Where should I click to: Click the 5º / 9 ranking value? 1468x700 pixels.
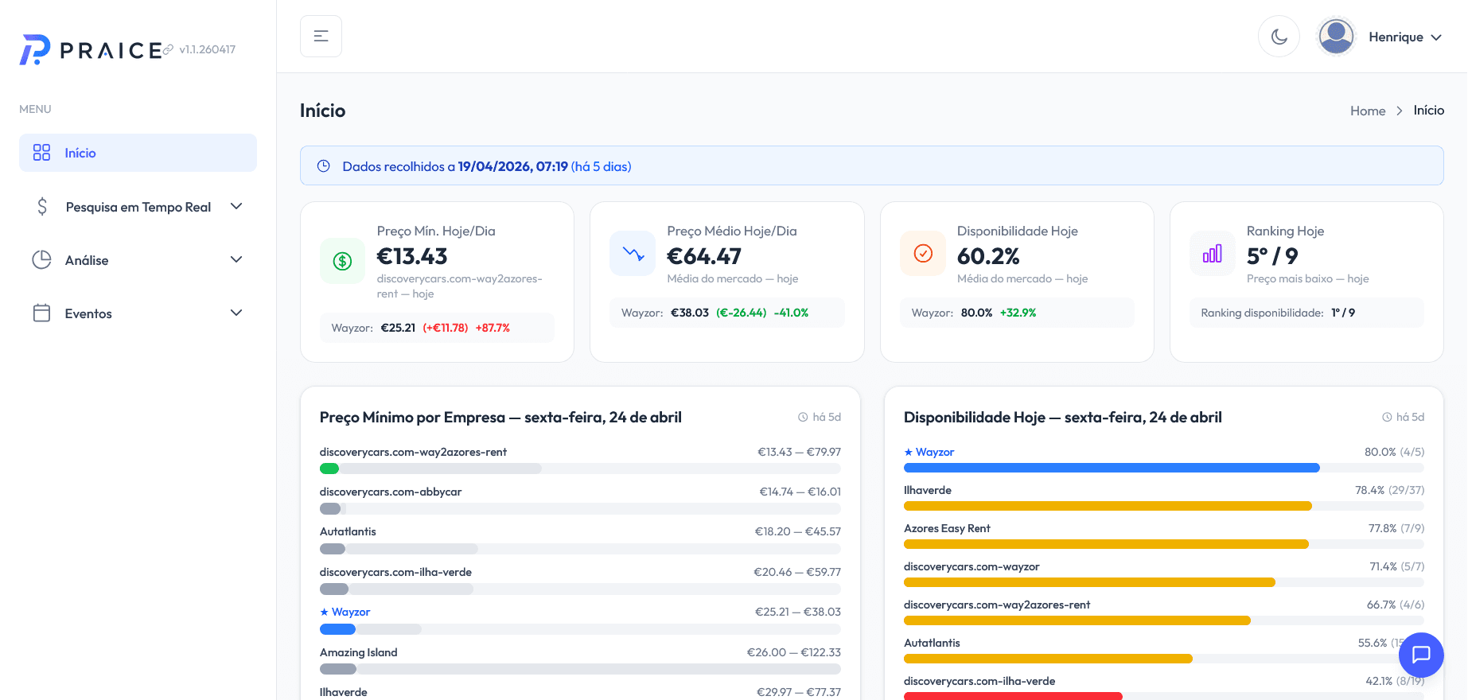point(1272,256)
